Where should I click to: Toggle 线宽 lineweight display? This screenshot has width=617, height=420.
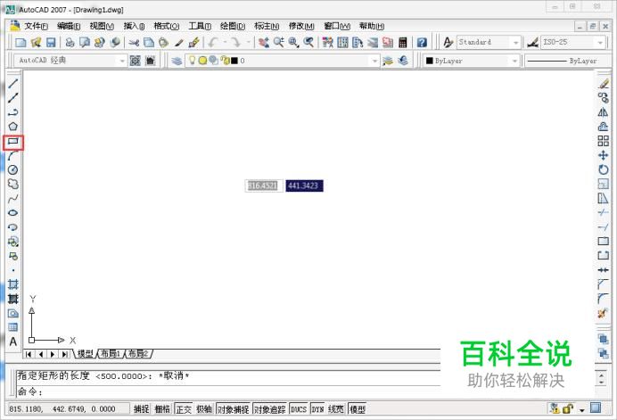336,409
